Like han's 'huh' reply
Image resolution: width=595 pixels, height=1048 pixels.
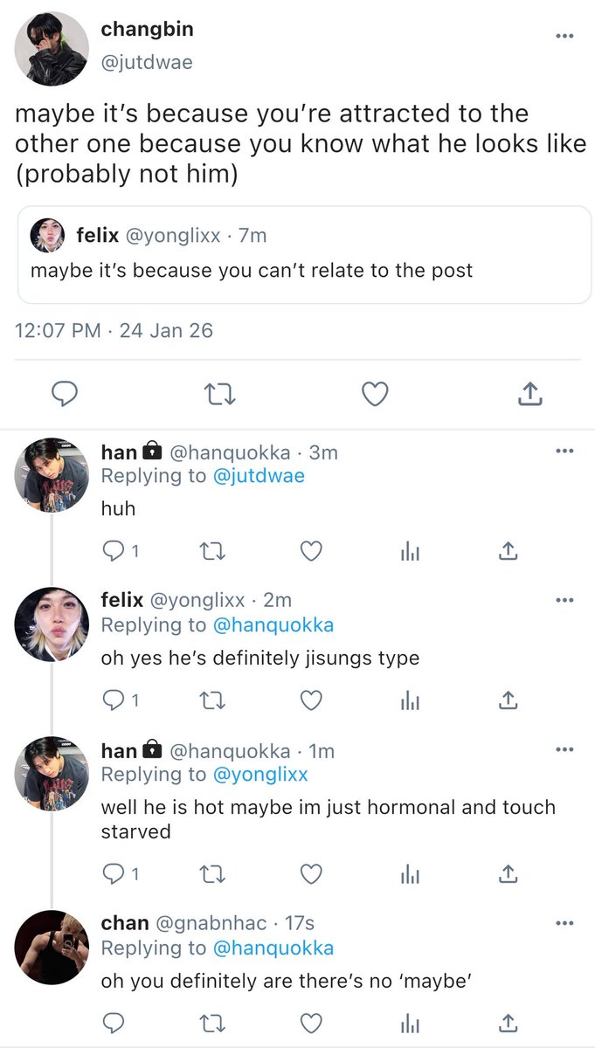coord(311,550)
